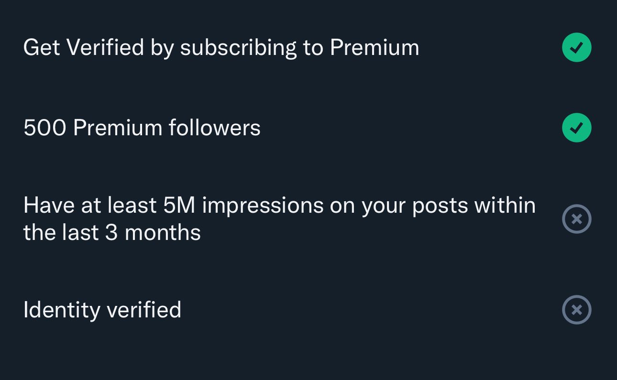This screenshot has height=380, width=617.
Task: Click the second line reading the last 3 months
Action: point(112,233)
